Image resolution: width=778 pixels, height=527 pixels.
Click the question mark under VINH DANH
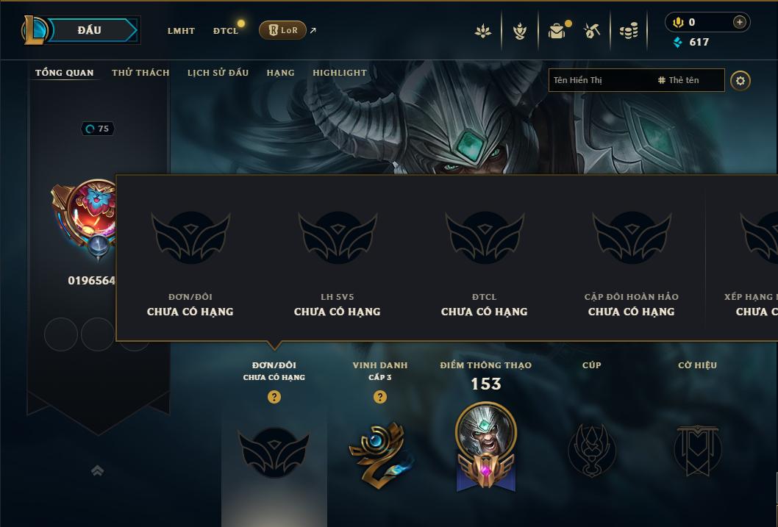coord(380,397)
